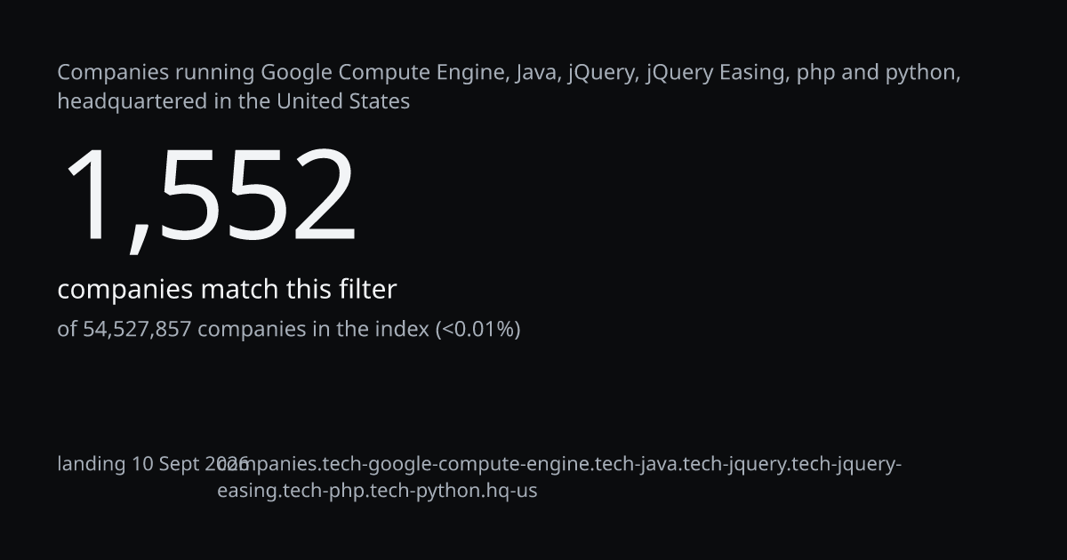Viewport: 1067px width, 560px height.
Task: Click "United States" in the heading
Action: pyautogui.click(x=343, y=101)
